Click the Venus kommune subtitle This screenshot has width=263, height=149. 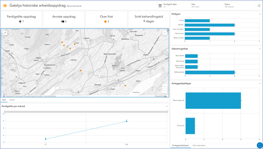74,6
